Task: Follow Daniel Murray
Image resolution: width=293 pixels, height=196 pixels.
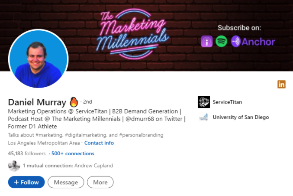Action: (26, 182)
